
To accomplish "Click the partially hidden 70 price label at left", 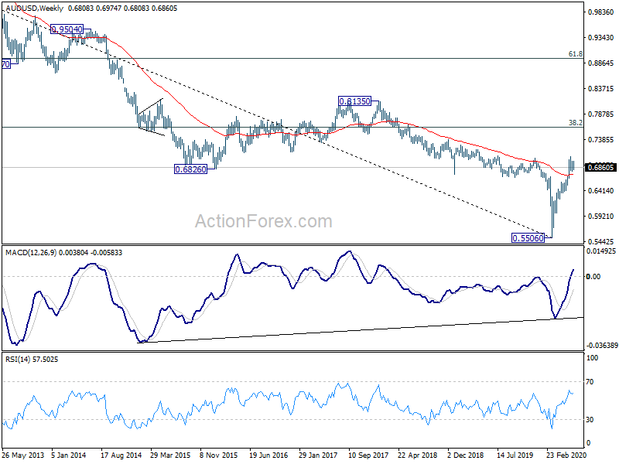I will point(6,64).
